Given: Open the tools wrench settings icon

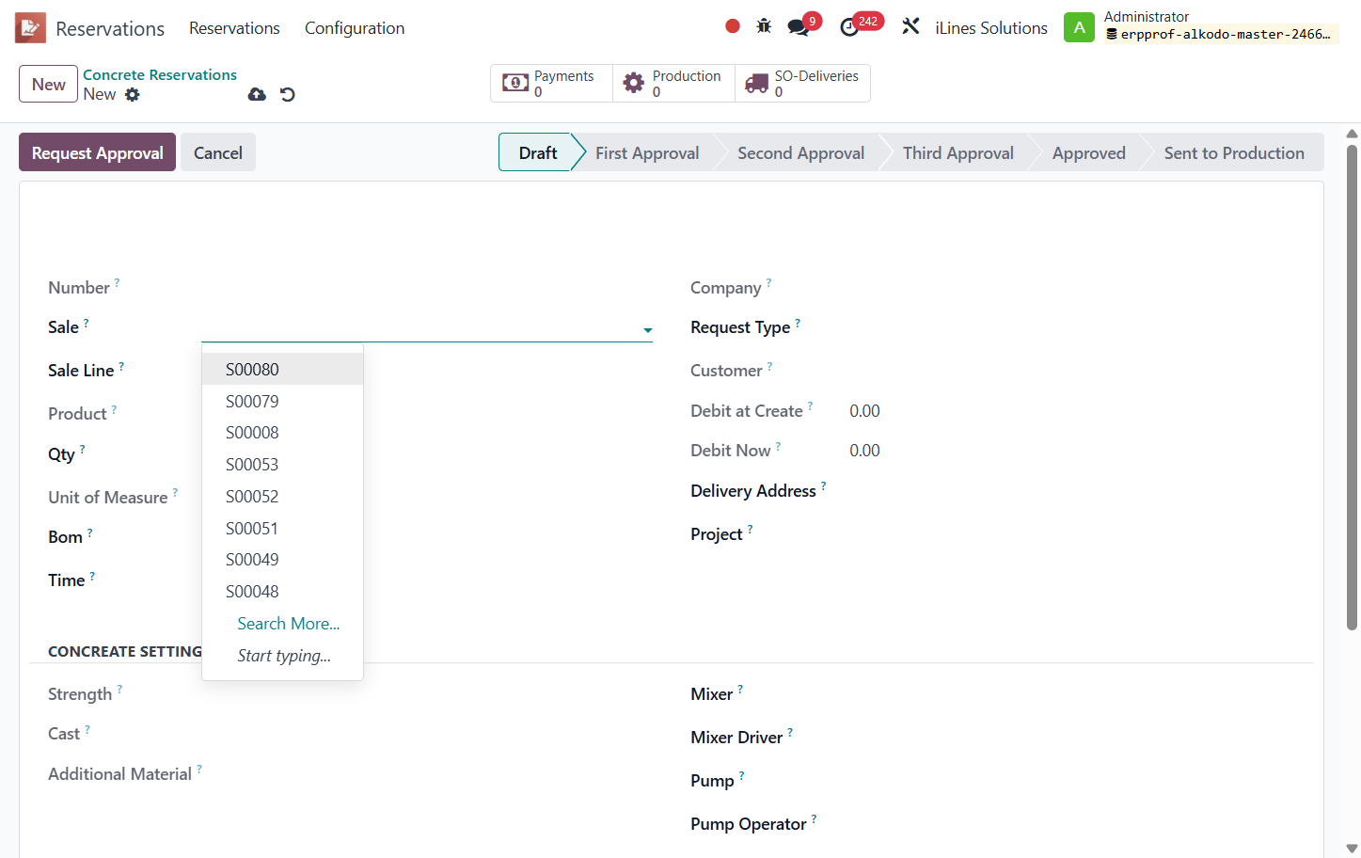Looking at the screenshot, I should point(910,26).
